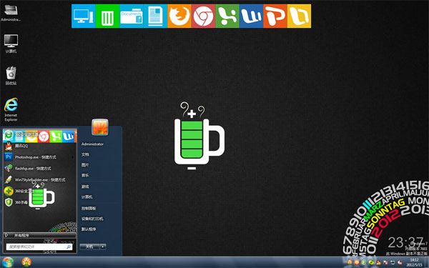Launch Firefox from the top dock
The image size is (429, 268).
click(179, 16)
